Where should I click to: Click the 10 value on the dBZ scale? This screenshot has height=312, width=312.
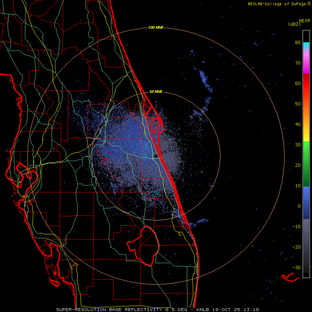click(298, 186)
